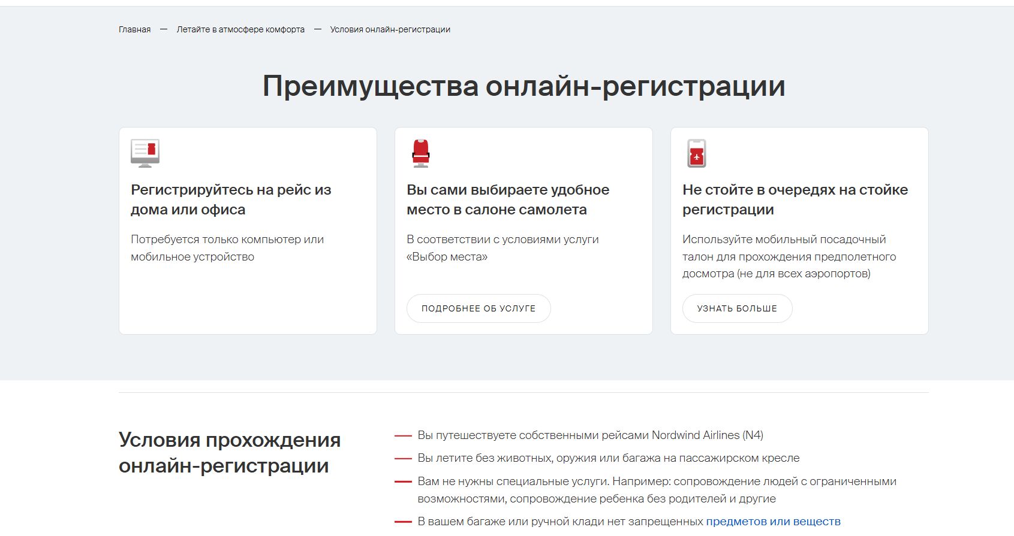Viewport: 1014px width, 536px height.
Task: Click Условия онлайн-регистрации breadcrumb item
Action: 390,29
